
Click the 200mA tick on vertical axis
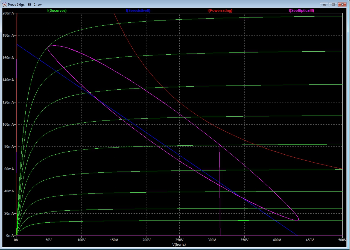tap(8, 13)
